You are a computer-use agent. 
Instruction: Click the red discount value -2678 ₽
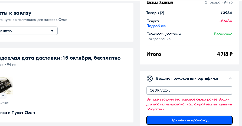[x=226, y=21]
